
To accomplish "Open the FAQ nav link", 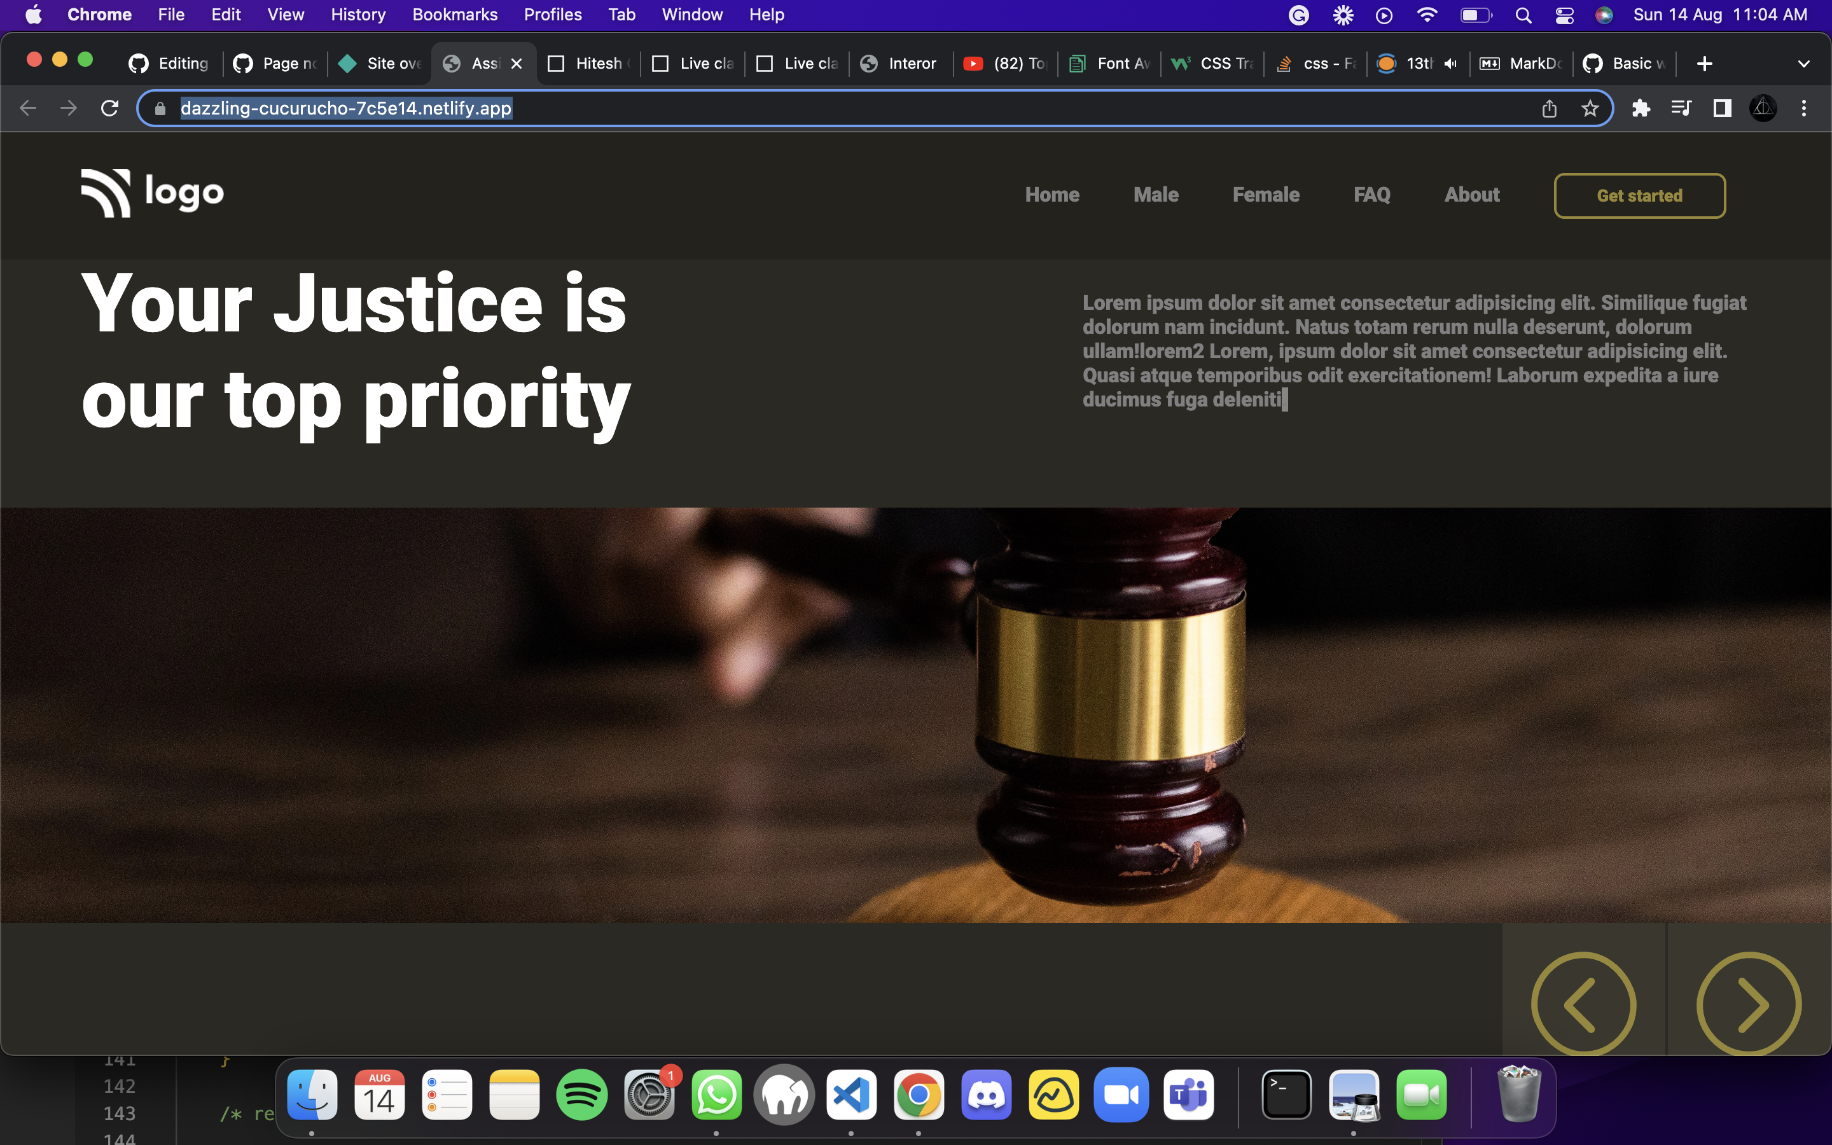I will 1371,195.
